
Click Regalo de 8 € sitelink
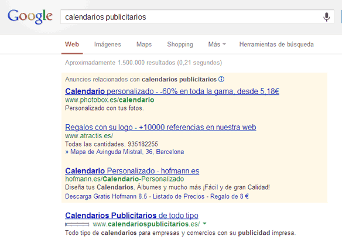coord(230,196)
